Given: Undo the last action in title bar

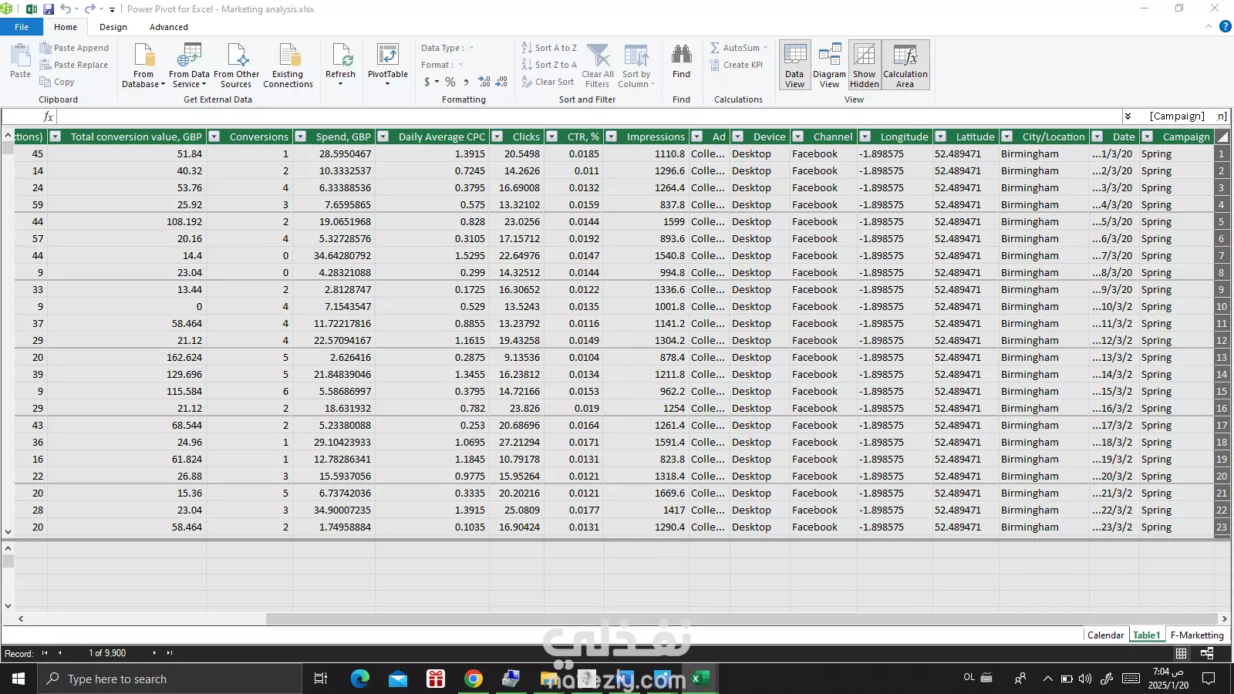Looking at the screenshot, I should pyautogui.click(x=66, y=9).
